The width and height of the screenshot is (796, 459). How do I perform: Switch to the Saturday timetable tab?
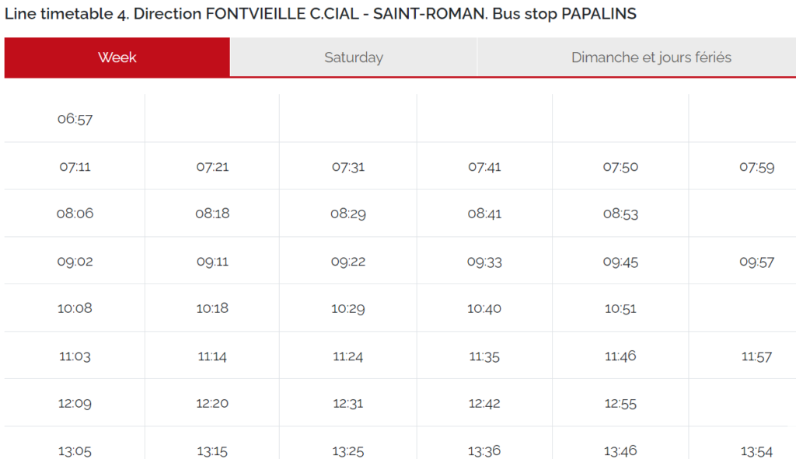pyautogui.click(x=354, y=57)
